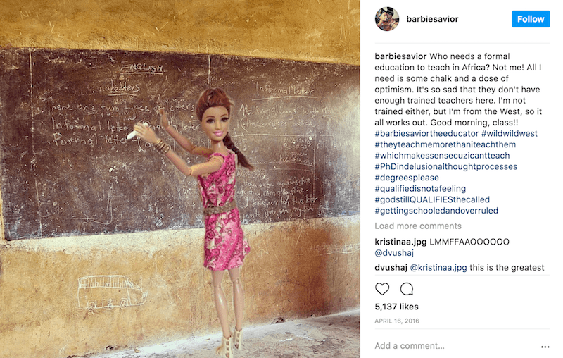The height and width of the screenshot is (358, 563).
Task: Click the 5,137 likes count
Action: (396, 307)
